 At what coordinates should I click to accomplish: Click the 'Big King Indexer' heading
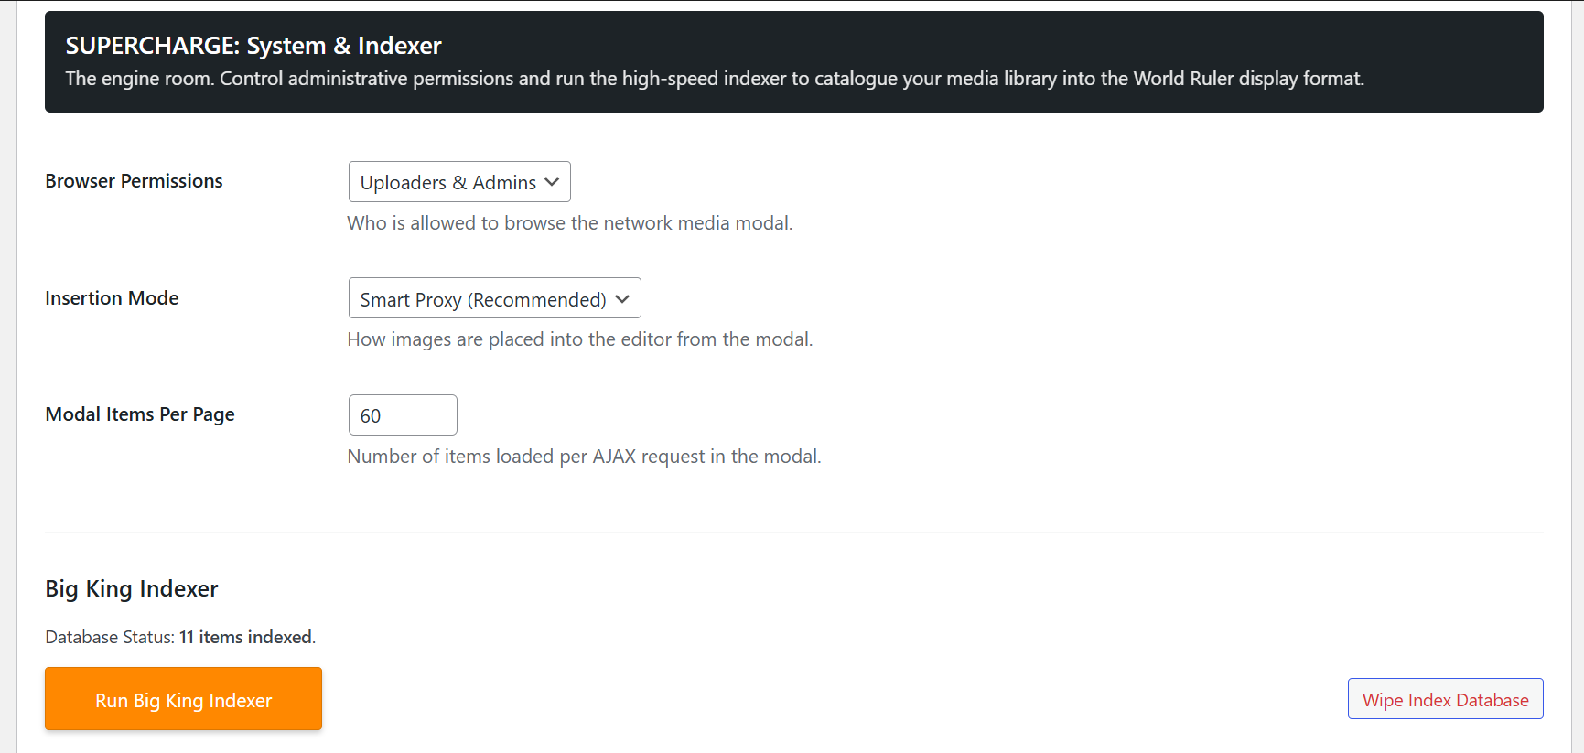click(132, 588)
